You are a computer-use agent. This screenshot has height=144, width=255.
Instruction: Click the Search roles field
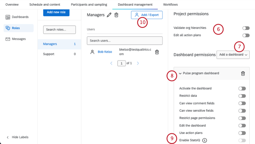point(59,30)
